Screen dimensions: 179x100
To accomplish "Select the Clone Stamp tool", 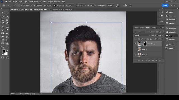I will 7,27.
